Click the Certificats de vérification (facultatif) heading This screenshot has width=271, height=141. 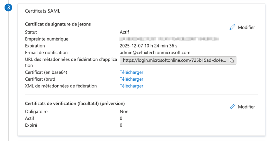coord(75,104)
